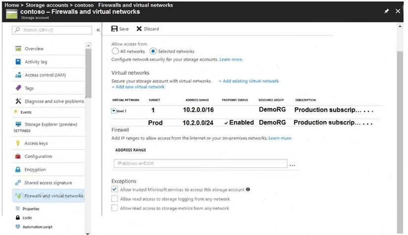Open Activity log in the sidebar
This screenshot has height=235, width=408.
36,62
